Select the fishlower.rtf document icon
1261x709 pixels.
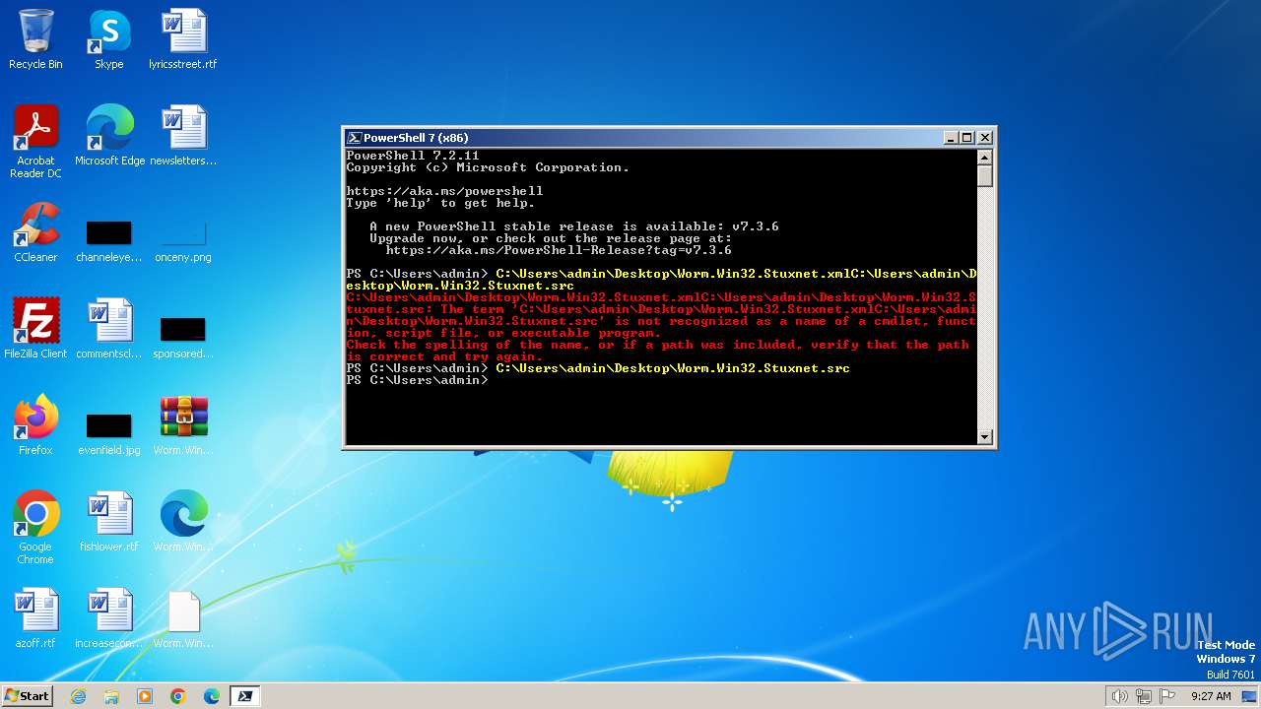(109, 522)
